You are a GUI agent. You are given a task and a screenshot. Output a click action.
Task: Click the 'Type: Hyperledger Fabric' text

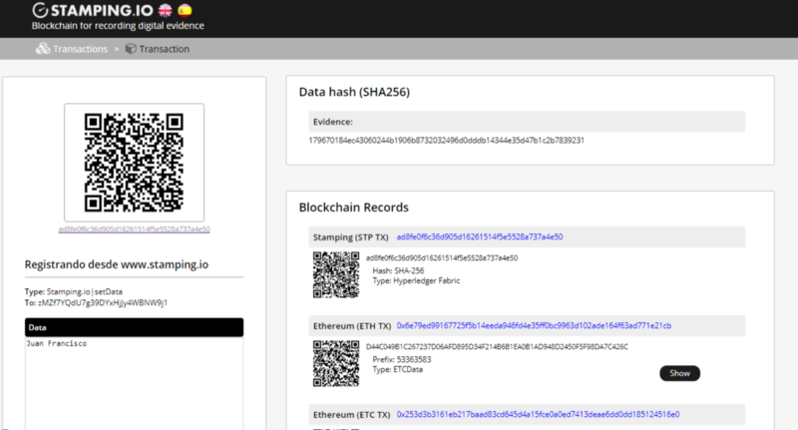coord(416,281)
